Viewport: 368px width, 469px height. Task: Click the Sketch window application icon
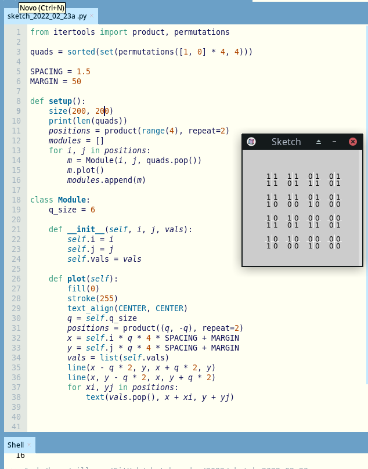click(251, 142)
